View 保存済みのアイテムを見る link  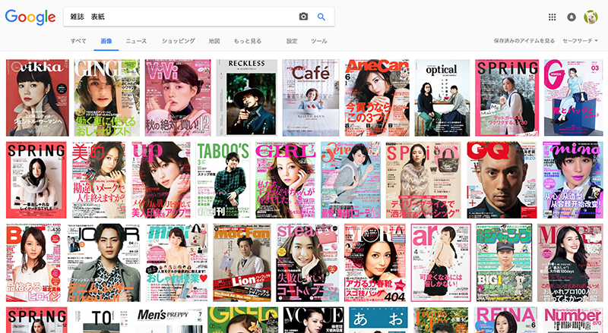[524, 41]
